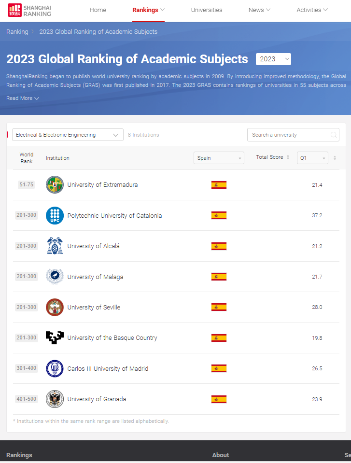
Task: Go to the Home page
Action: (98, 10)
